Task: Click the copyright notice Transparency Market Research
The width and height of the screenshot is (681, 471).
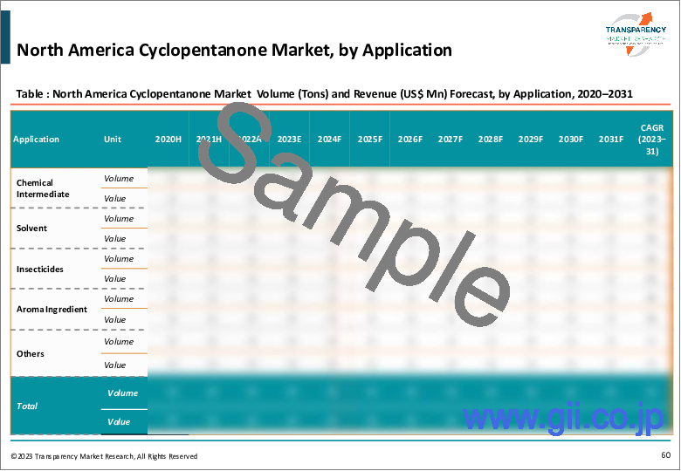Action: pyautogui.click(x=104, y=456)
